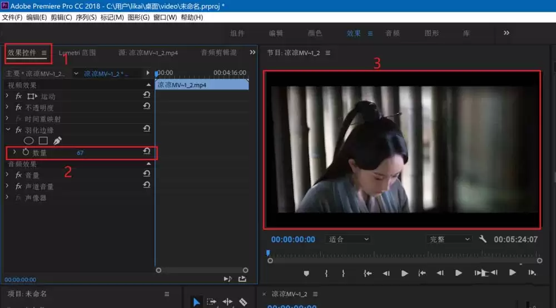Switch to the 颜色 workspace
Viewport: 556px width, 308px height.
tap(315, 33)
